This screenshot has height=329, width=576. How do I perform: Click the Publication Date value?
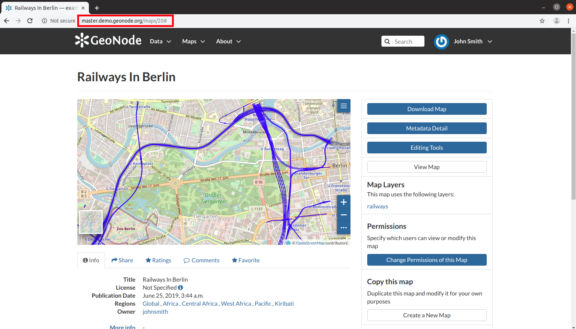coord(173,295)
